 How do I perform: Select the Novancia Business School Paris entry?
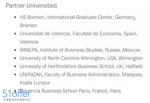(70, 91)
